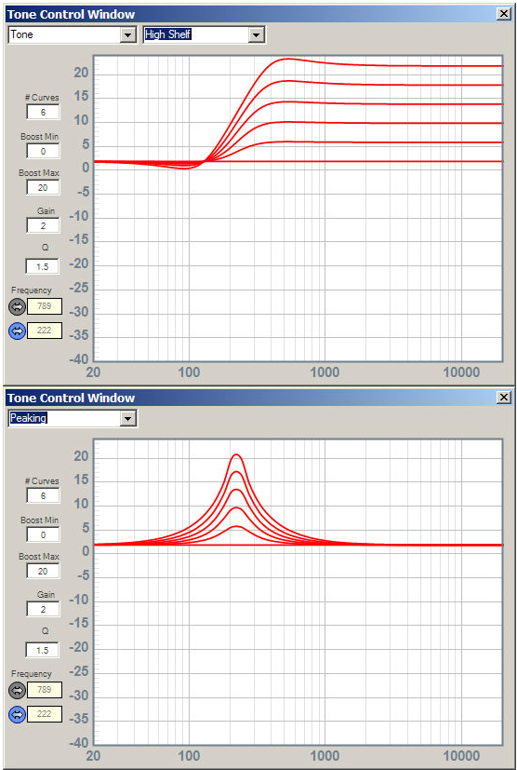Click gray frequency arrow icon in top window
This screenshot has width=517, height=770.
tap(17, 307)
